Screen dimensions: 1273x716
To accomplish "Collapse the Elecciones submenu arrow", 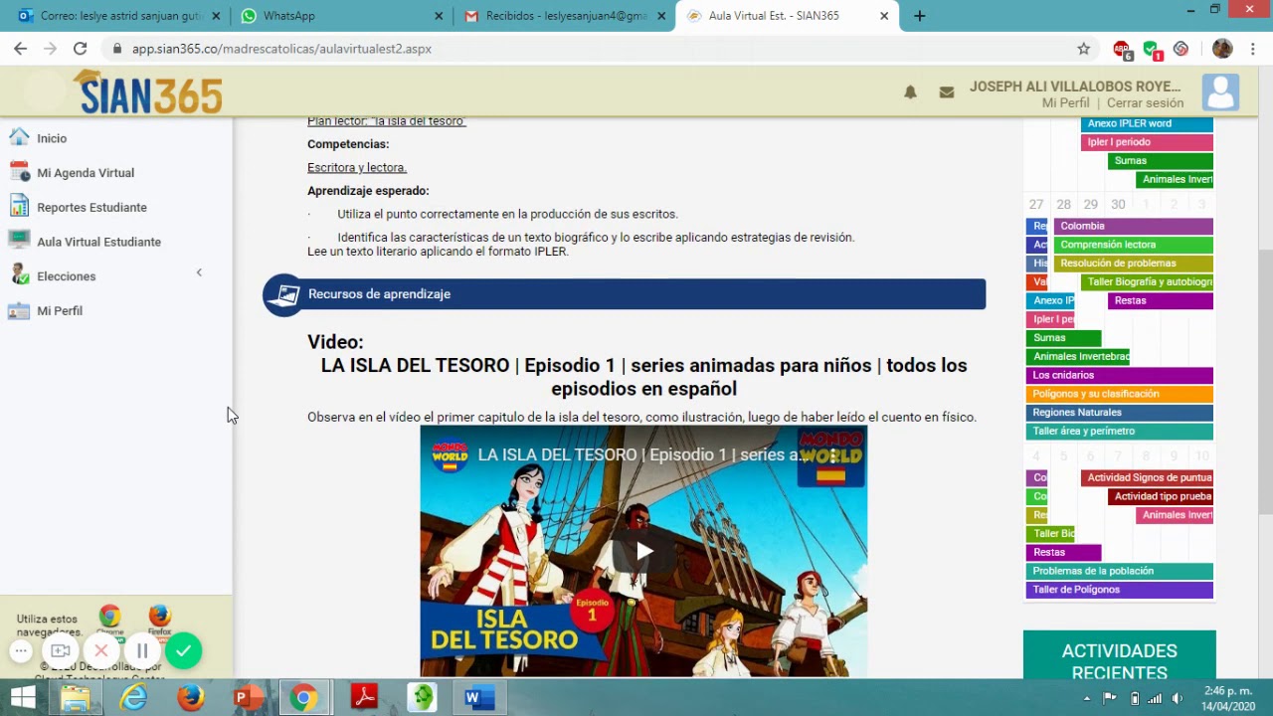I will pyautogui.click(x=199, y=272).
